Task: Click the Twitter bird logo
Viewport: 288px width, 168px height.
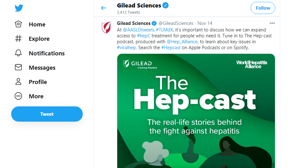Action: click(19, 8)
